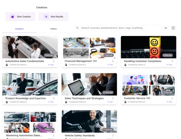Viewport: 181px width, 139px height.
Task: Click the page vertical scrollbar
Action: (x=180, y=69)
